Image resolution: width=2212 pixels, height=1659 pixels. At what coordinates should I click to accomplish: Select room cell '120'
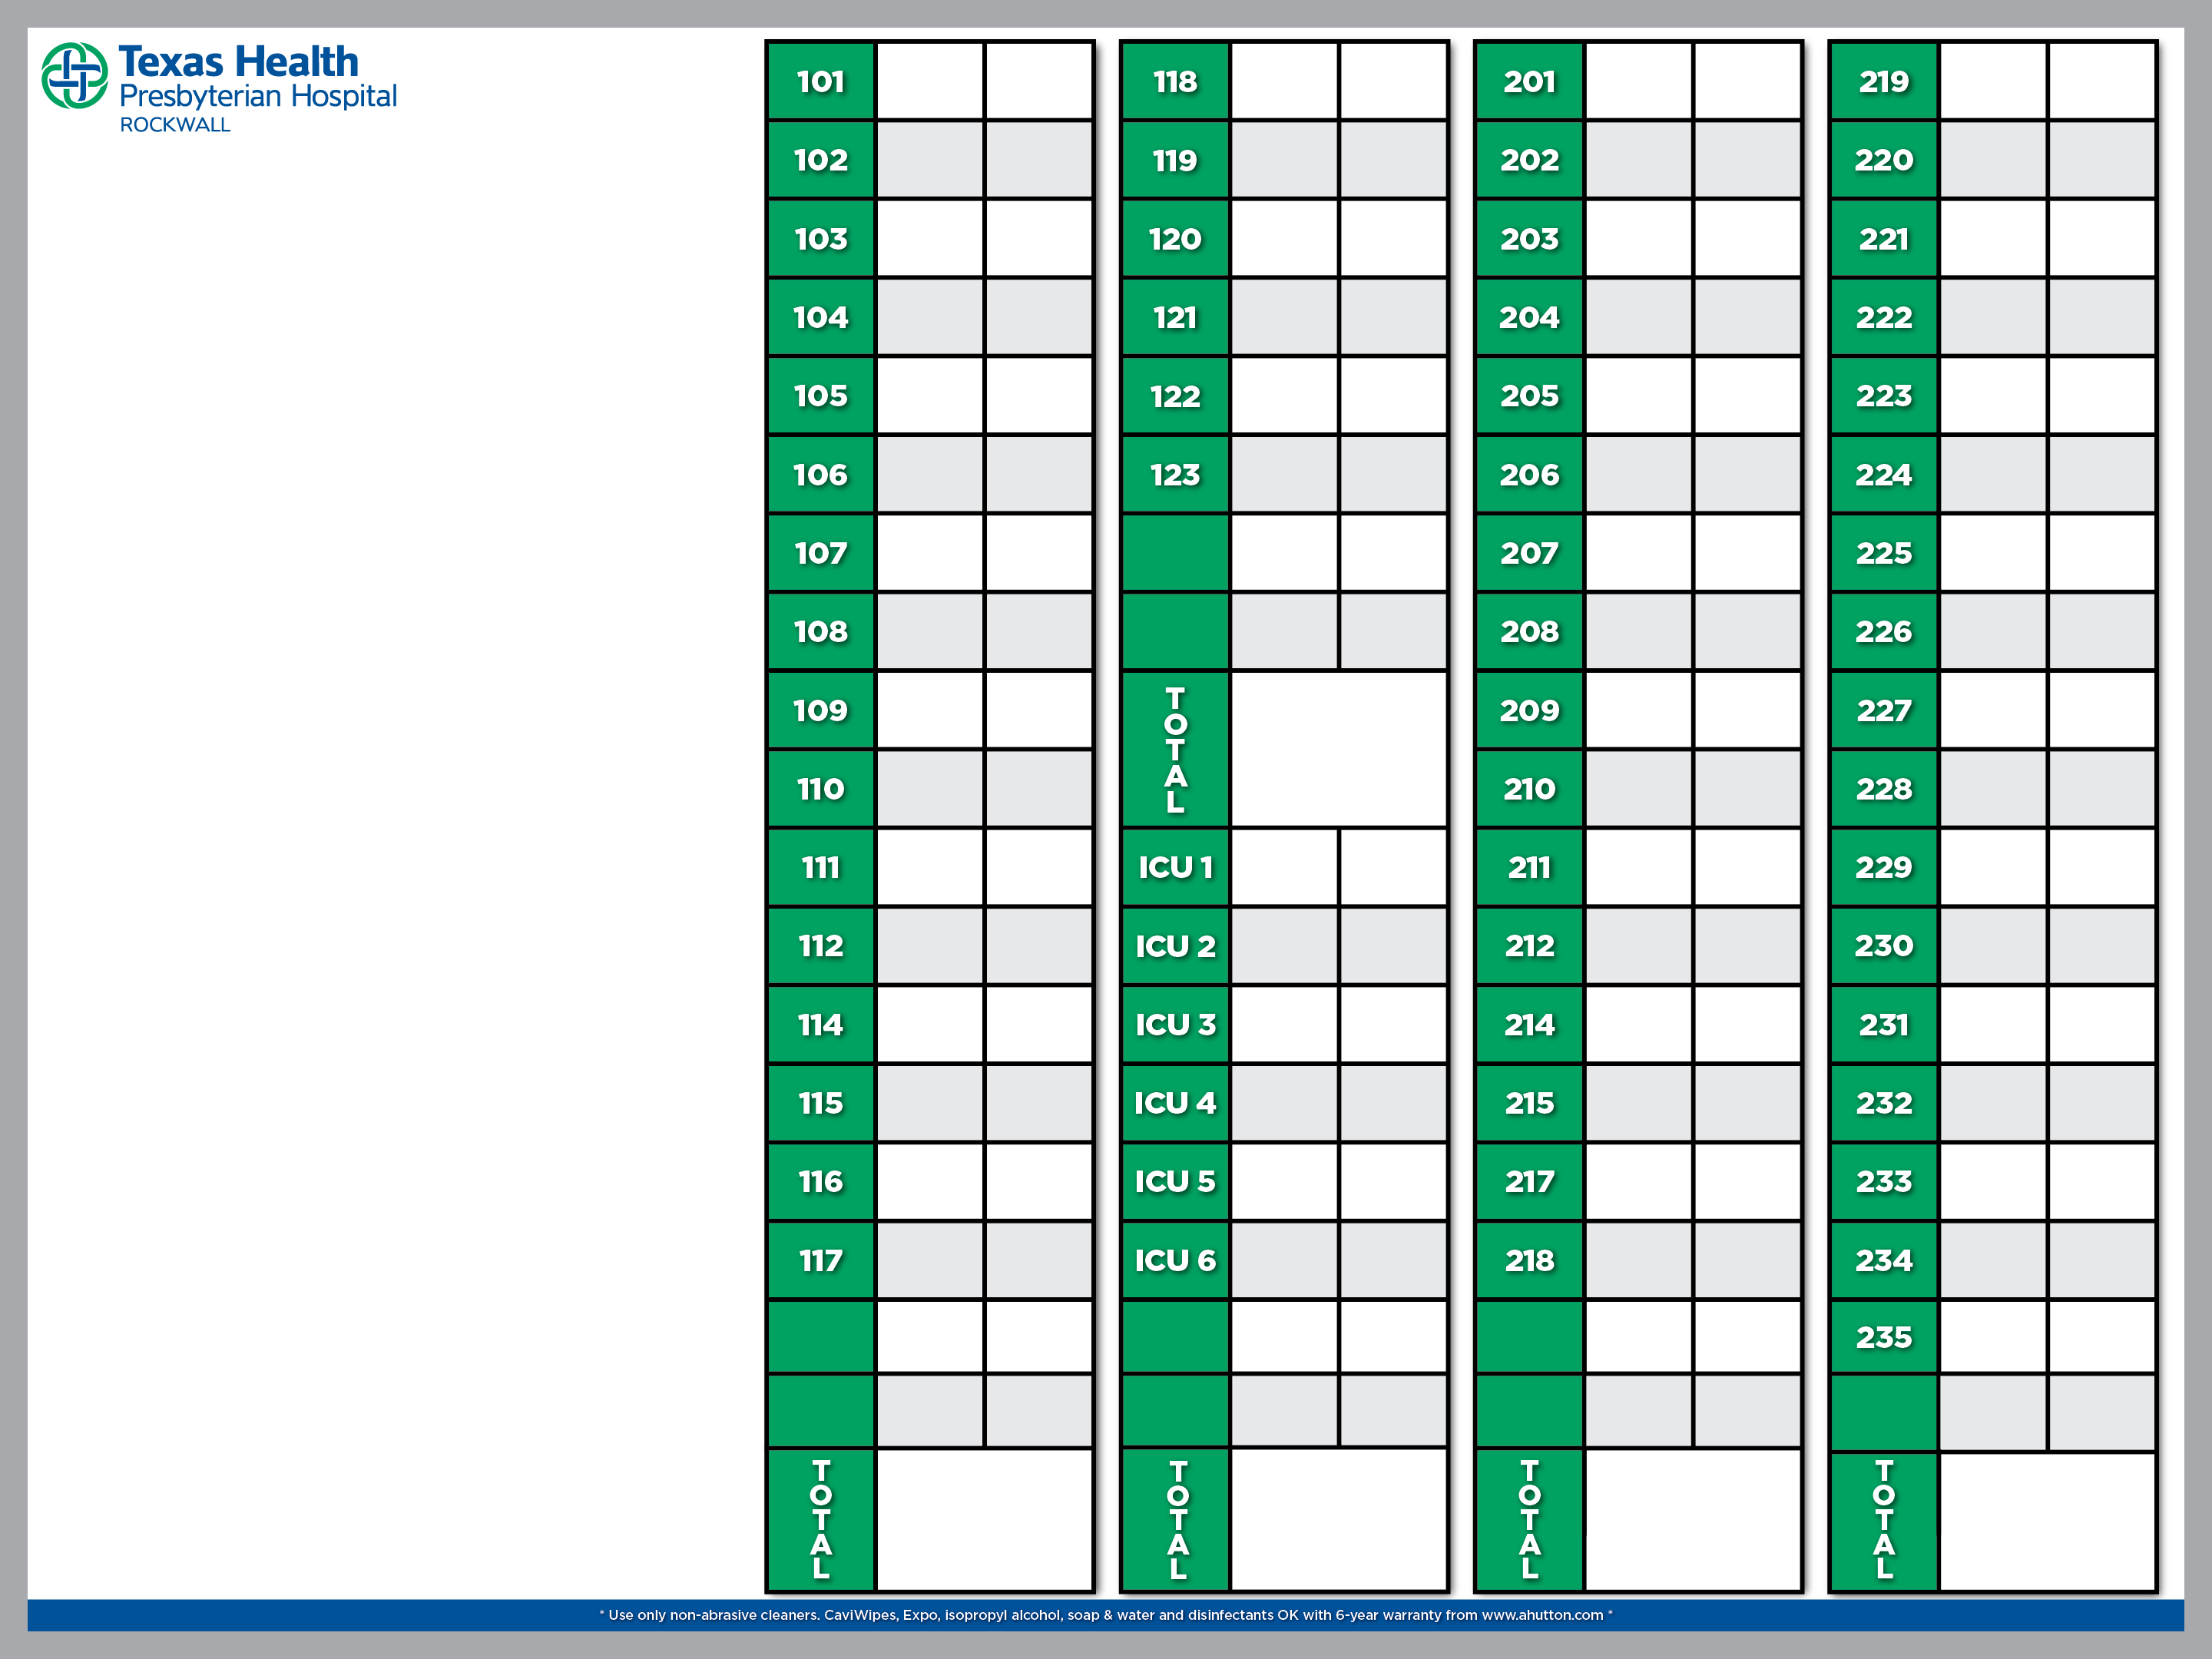(1175, 239)
